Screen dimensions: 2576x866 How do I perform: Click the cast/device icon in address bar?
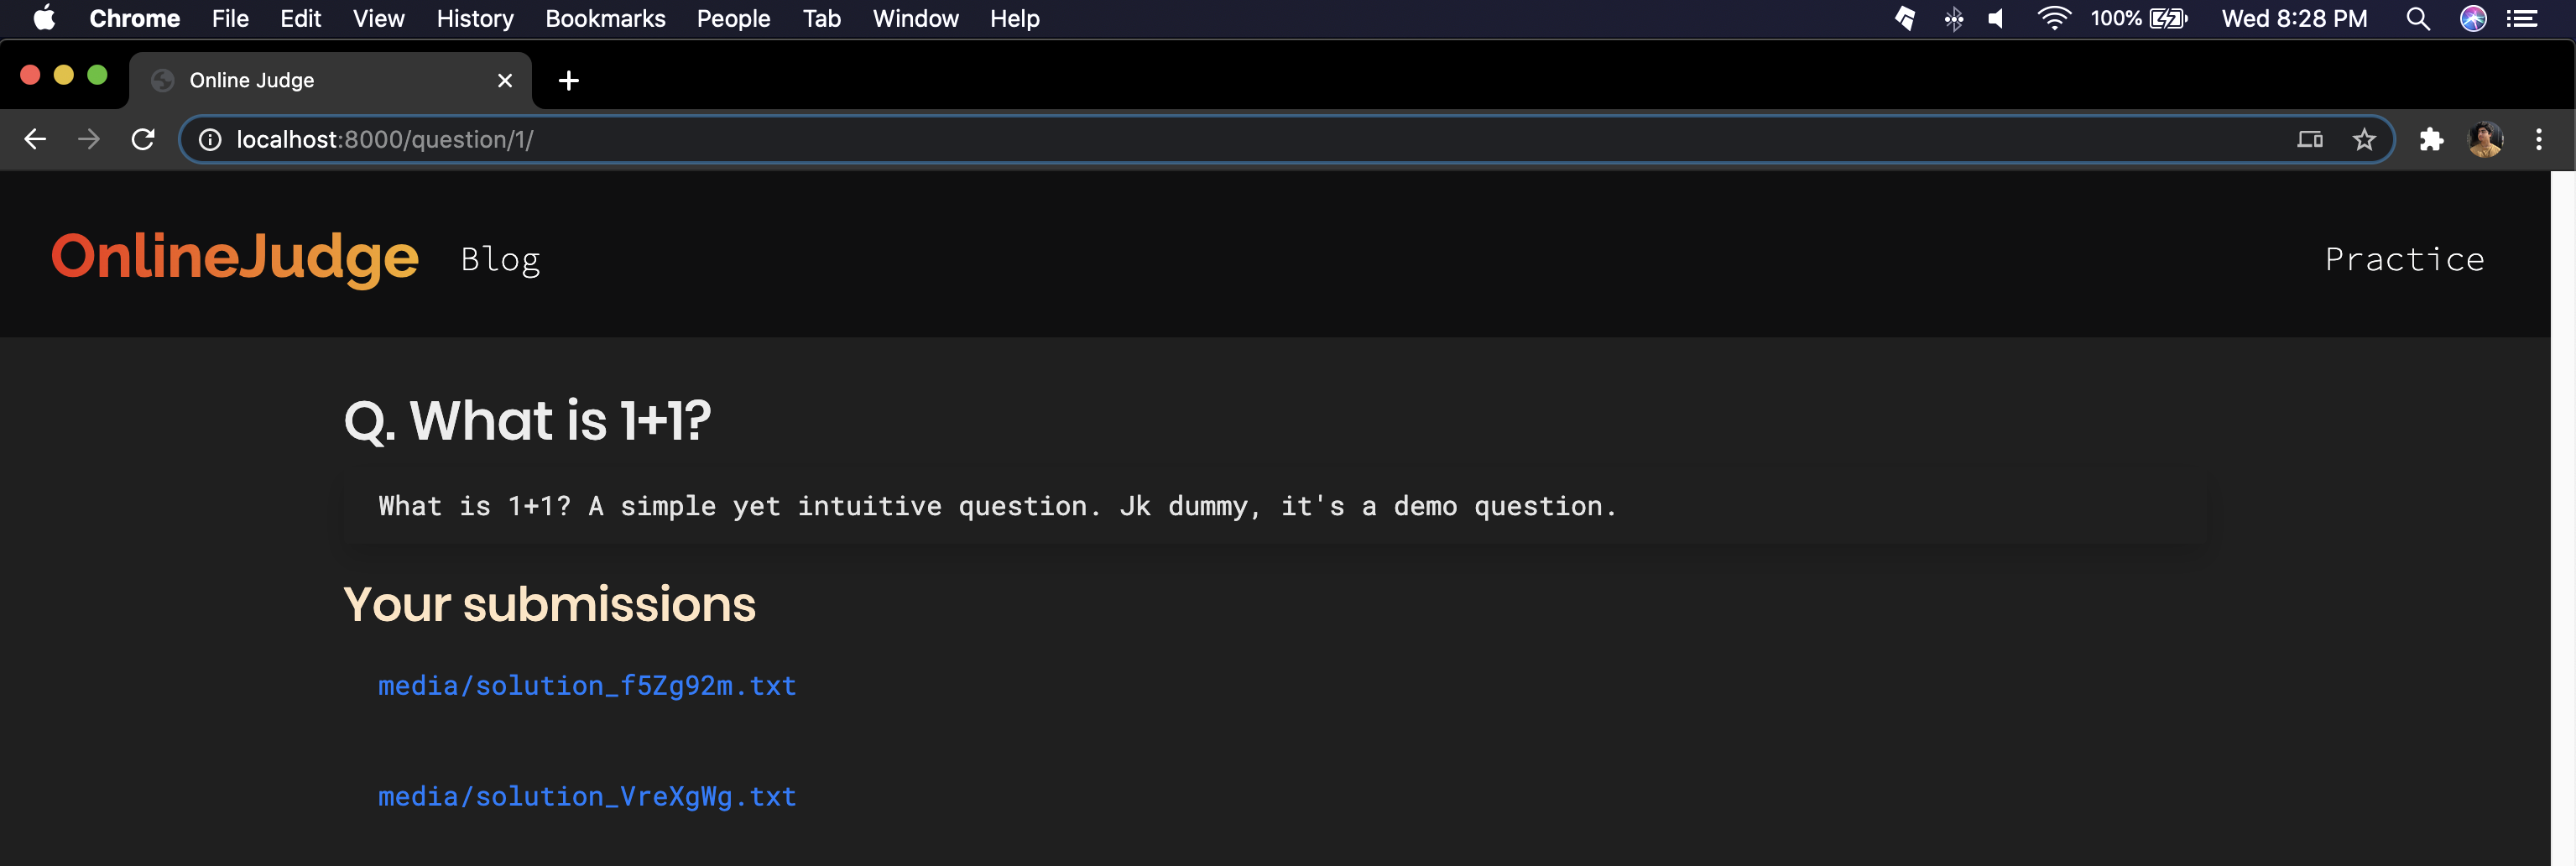2309,139
